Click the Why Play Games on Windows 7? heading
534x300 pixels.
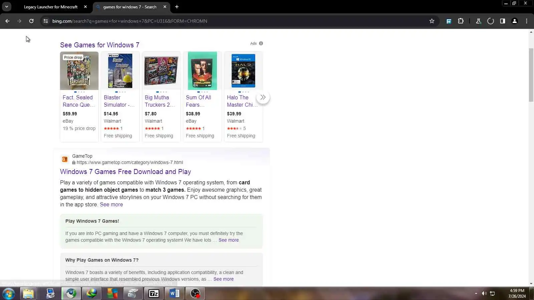click(102, 260)
